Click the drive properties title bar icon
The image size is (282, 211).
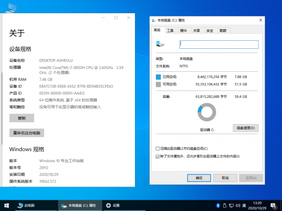coord(154,21)
